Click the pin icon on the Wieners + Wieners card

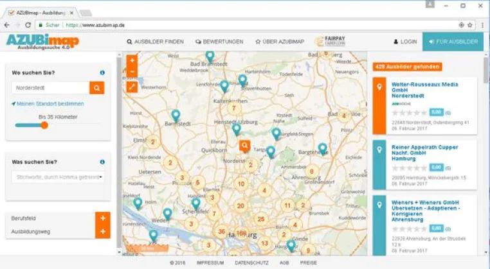(x=379, y=205)
